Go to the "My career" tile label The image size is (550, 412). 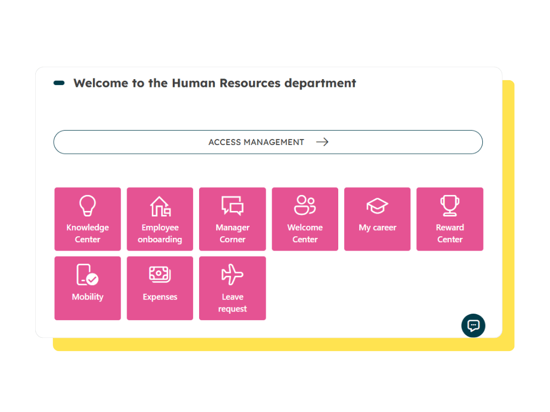click(377, 227)
